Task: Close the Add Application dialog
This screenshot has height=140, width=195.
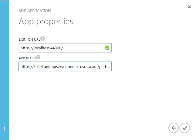Action: click(189, 7)
